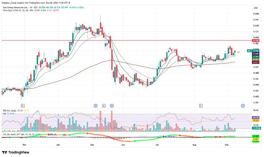Open the blue dividend D marker above May
This screenshot has height=157, width=264.
click(x=96, y=106)
